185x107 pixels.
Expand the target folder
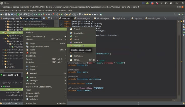[x=3, y=64]
